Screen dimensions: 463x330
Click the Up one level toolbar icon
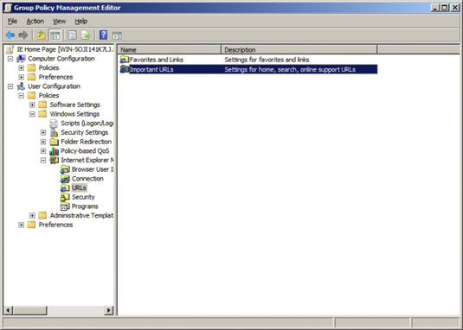[x=41, y=35]
